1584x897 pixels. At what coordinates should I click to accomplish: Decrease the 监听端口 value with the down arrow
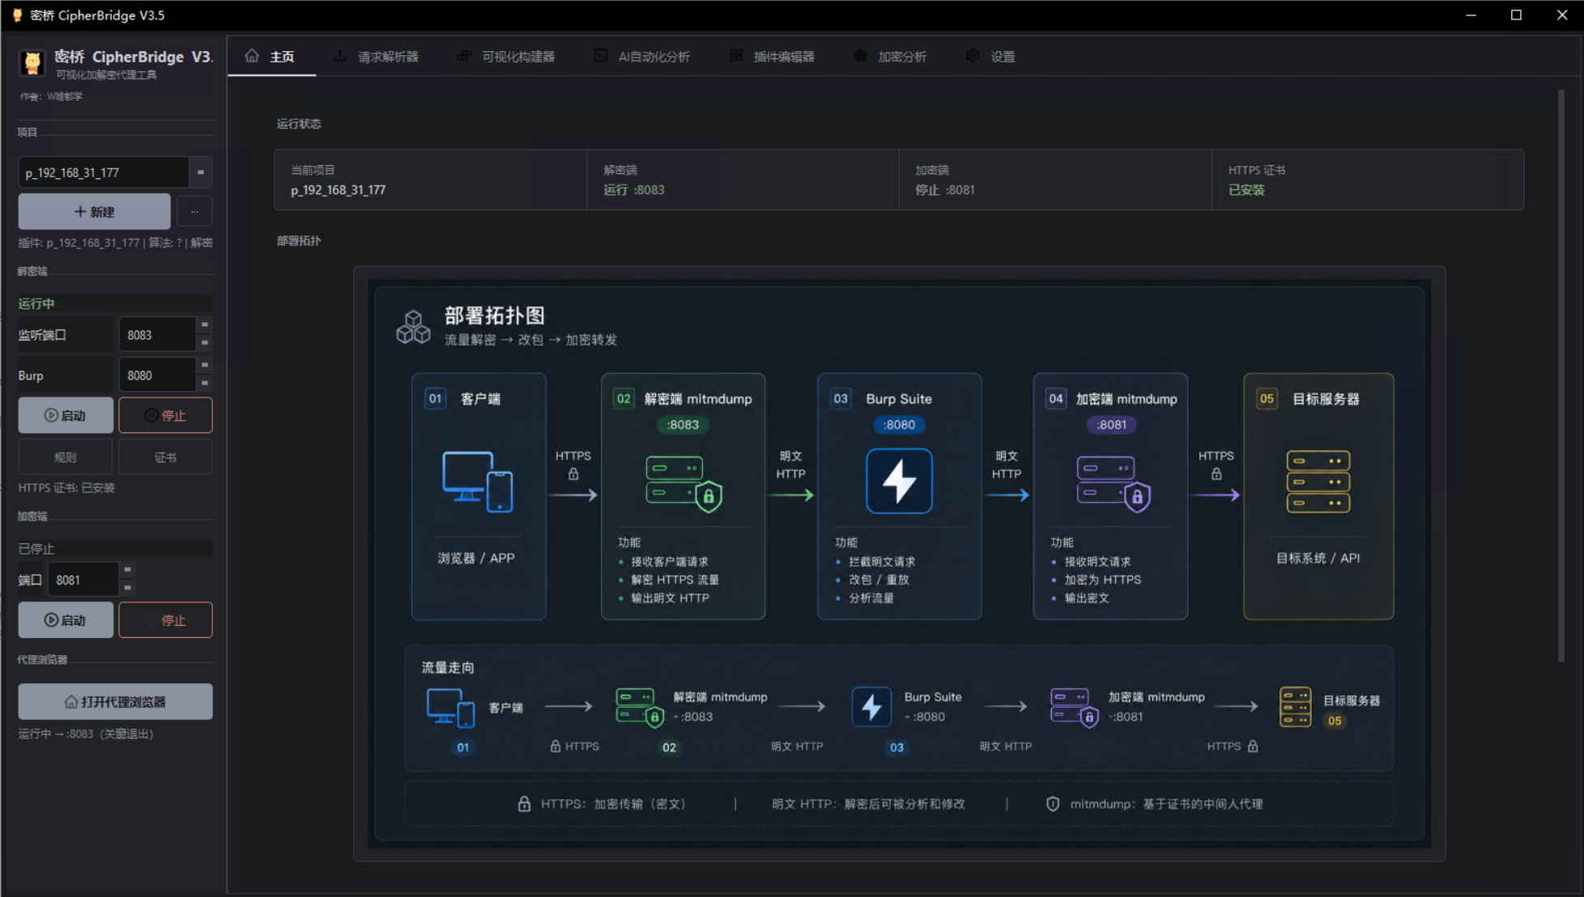coord(205,343)
